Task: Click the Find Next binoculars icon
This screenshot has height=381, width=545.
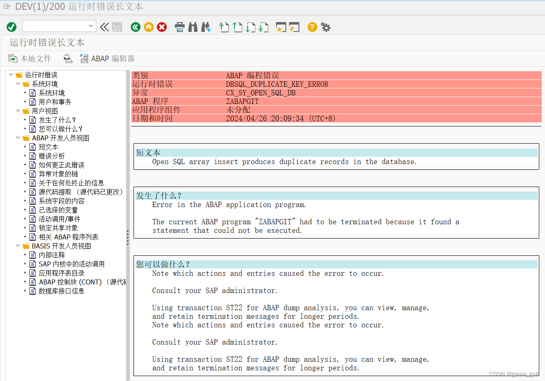Action: [206, 27]
